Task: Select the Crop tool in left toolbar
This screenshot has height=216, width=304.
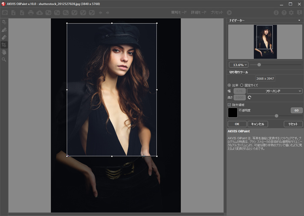Action: click(4, 44)
